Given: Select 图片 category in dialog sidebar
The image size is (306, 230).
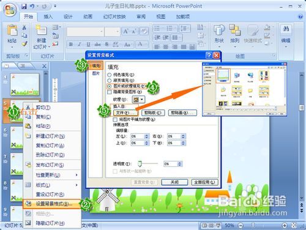Looking at the screenshot, I should [96, 73].
